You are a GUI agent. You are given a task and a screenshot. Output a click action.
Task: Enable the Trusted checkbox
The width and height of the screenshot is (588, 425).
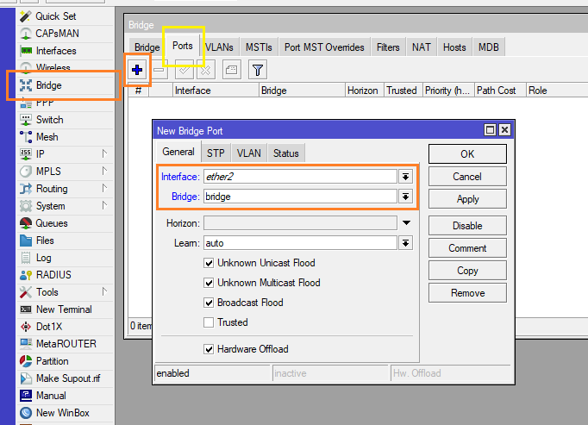tap(209, 322)
